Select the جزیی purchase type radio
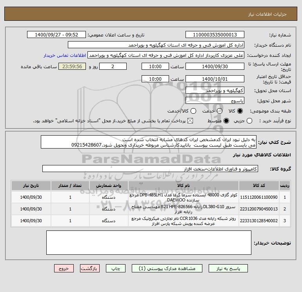The width and height of the screenshot is (302, 292). 249,121
